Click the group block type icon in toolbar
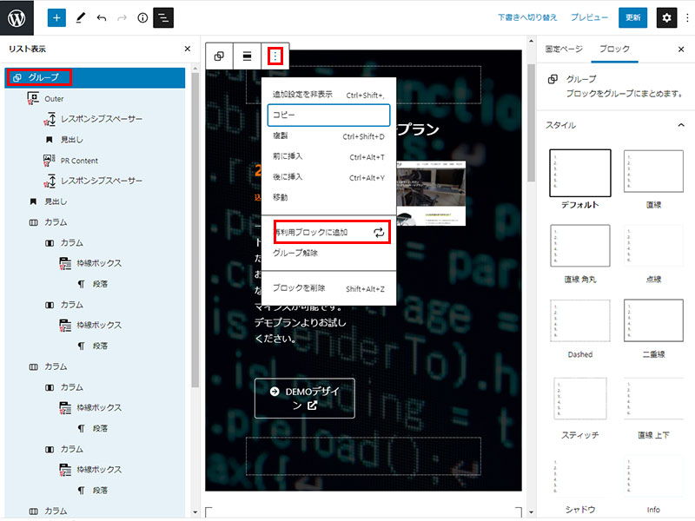 [x=220, y=56]
